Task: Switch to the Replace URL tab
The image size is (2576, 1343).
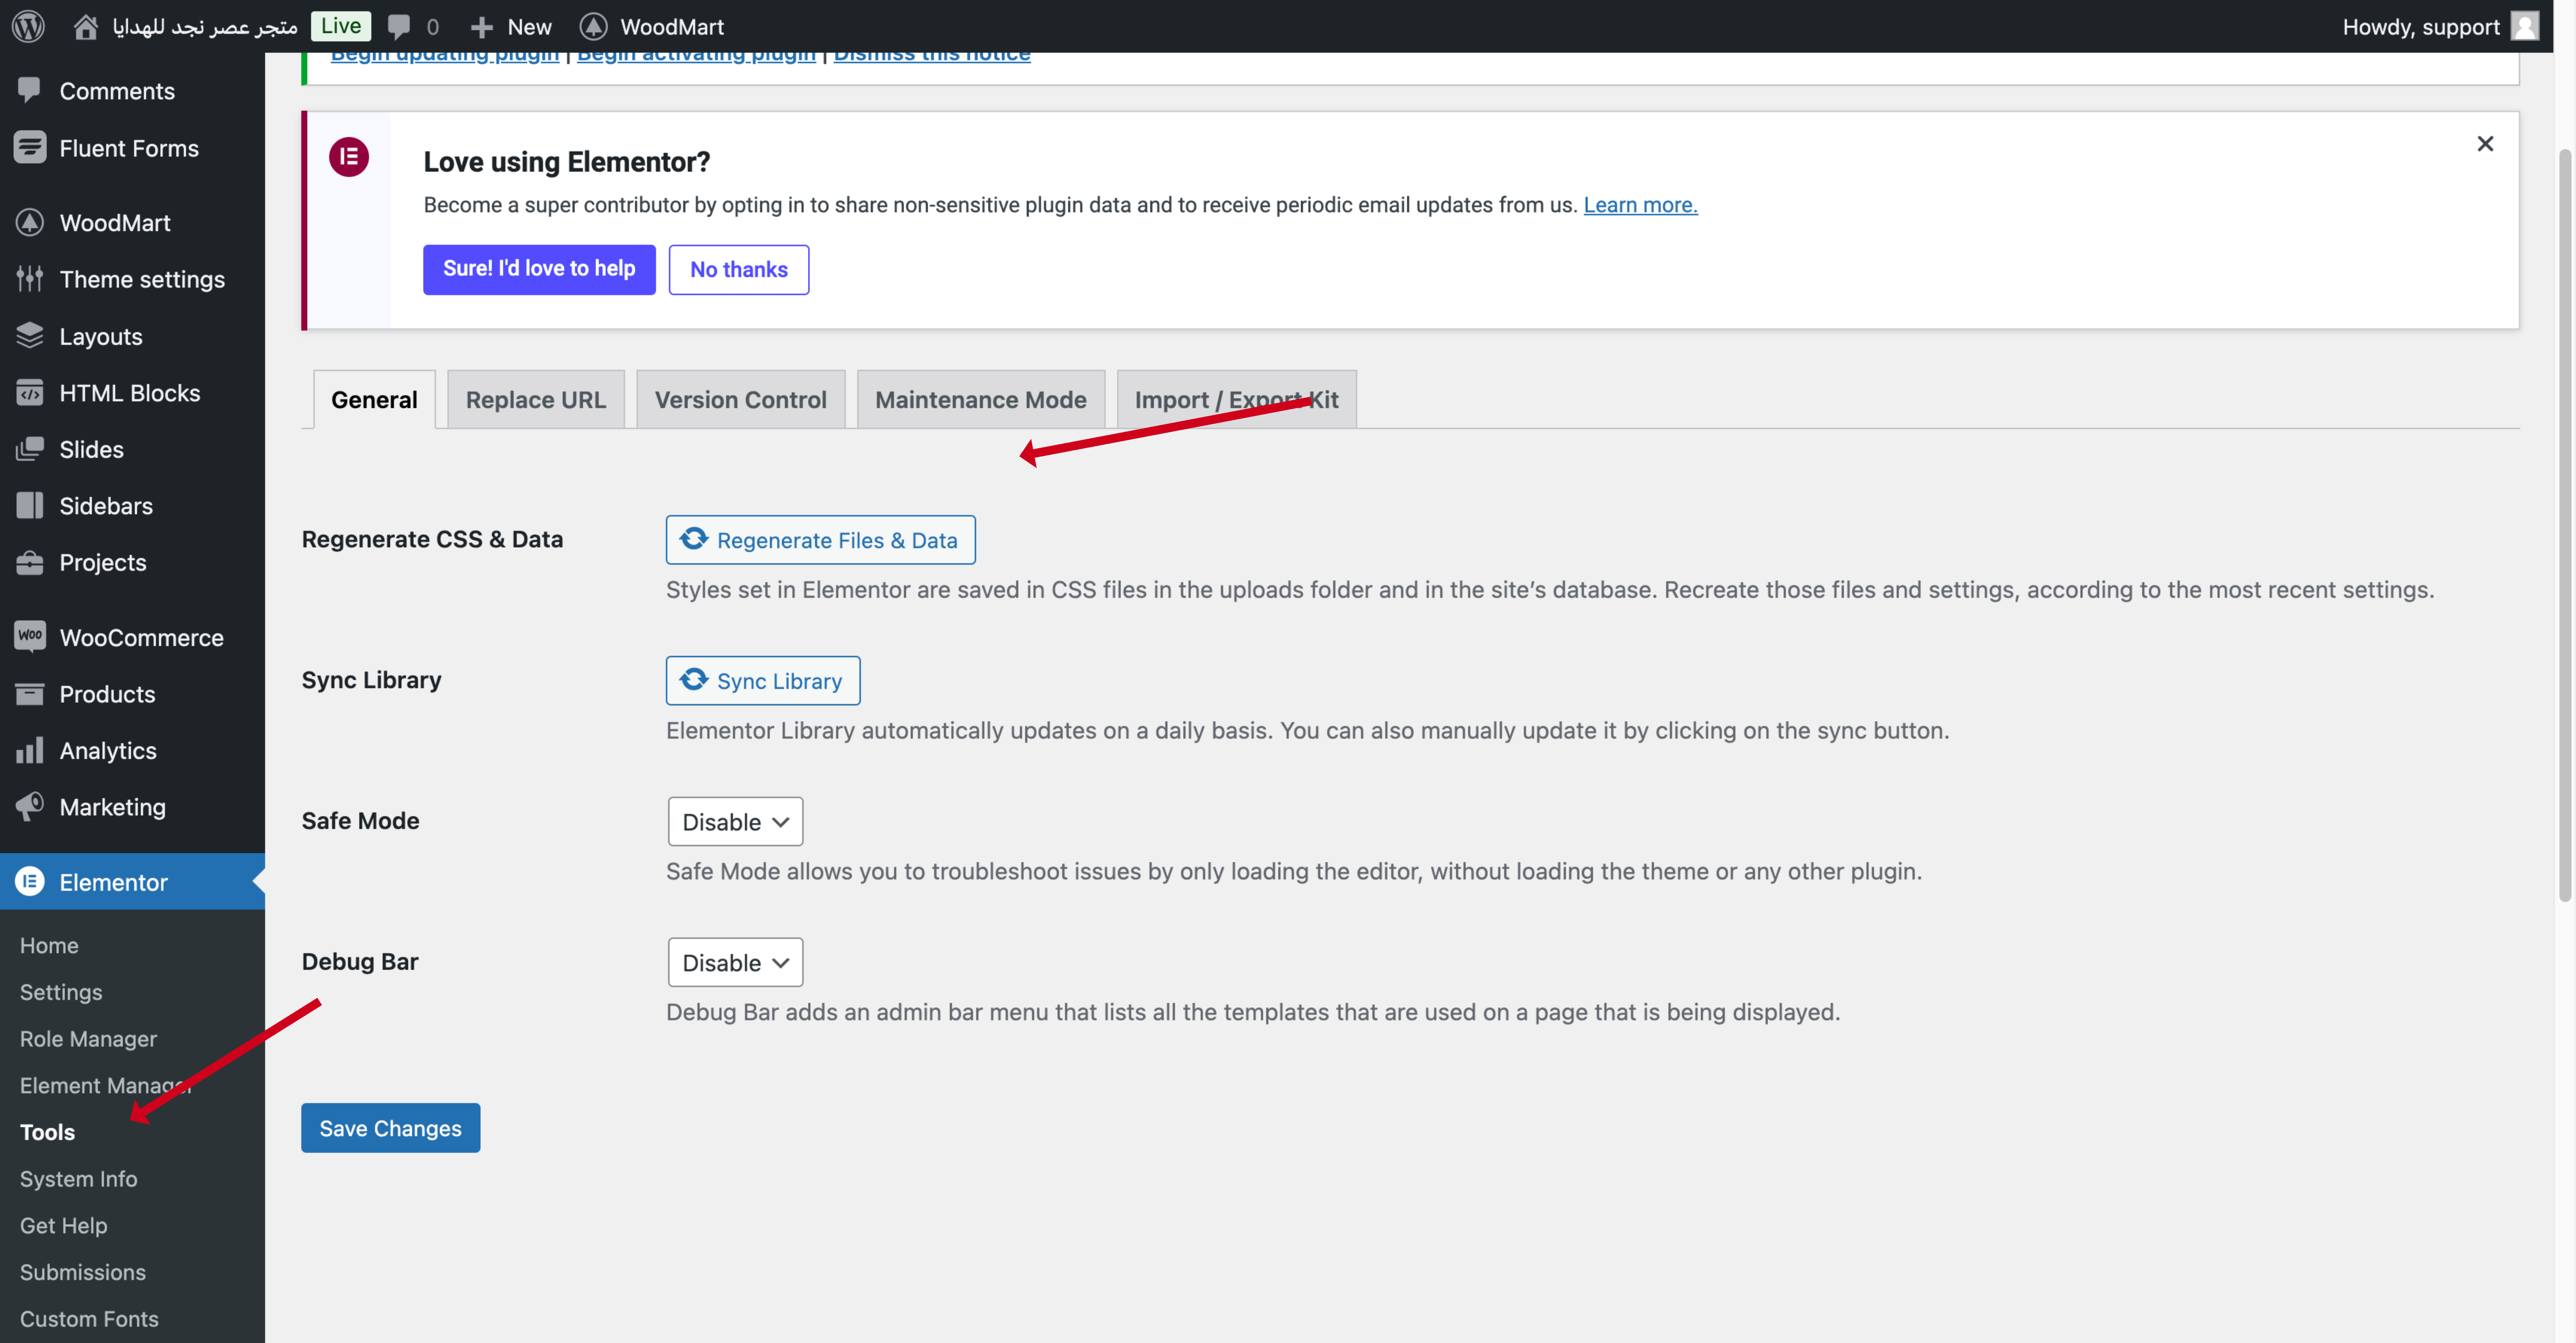Action: pos(536,400)
